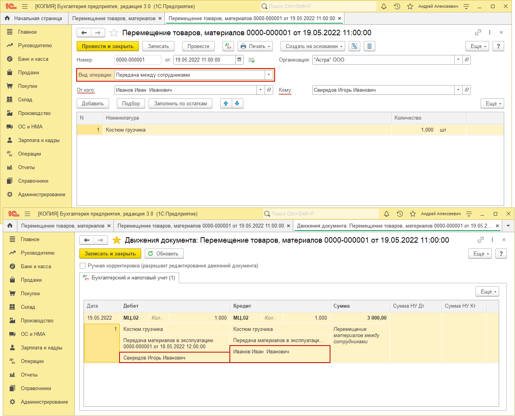Close Перемещение товаров, материалов tab in top window

coord(160,18)
